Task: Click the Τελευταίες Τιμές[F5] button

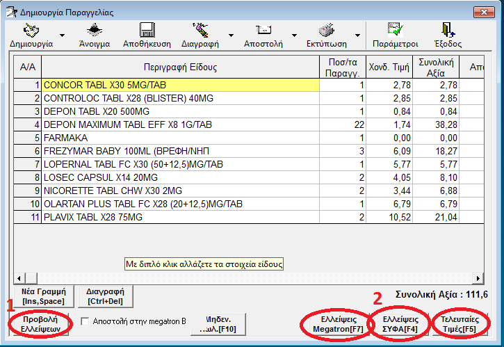Action: 460,324
